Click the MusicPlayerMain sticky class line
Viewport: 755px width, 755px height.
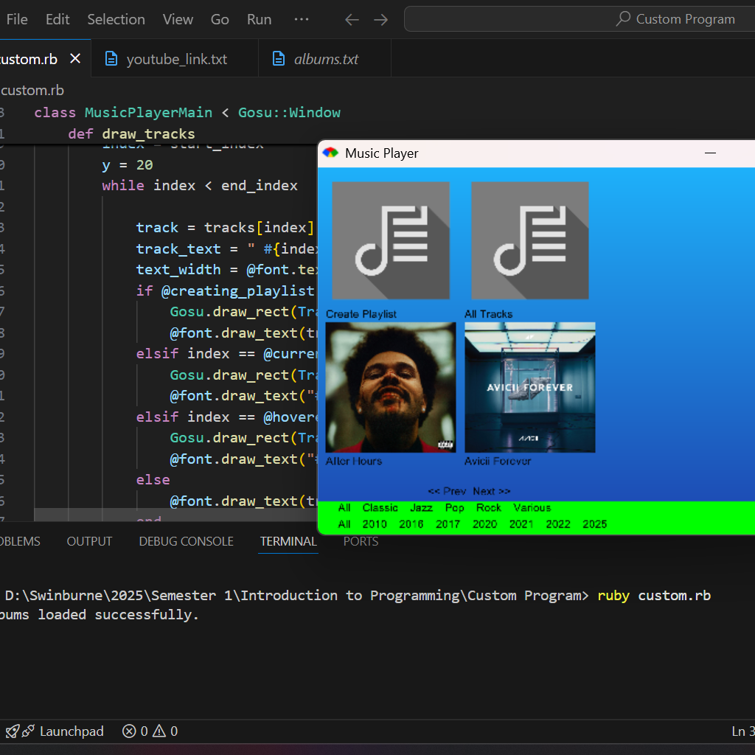tap(187, 113)
